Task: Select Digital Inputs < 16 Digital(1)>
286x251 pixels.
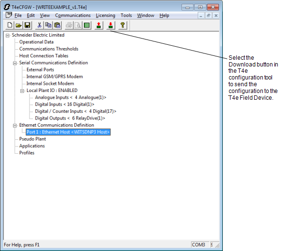Action: coord(65,104)
